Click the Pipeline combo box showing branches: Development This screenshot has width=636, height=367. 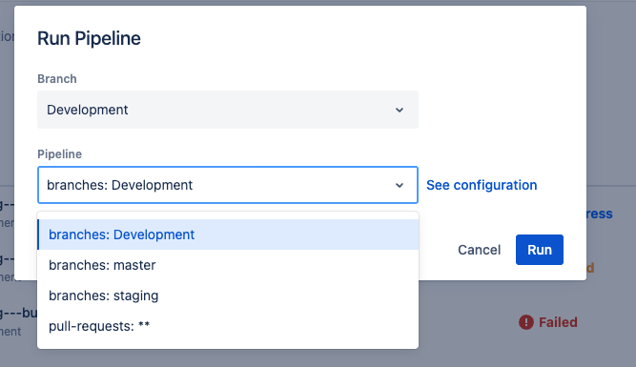(228, 185)
